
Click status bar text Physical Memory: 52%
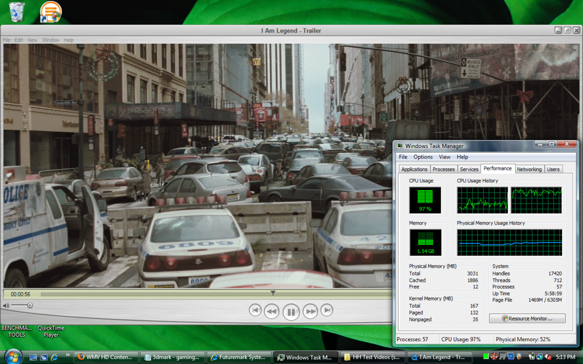[x=523, y=340]
